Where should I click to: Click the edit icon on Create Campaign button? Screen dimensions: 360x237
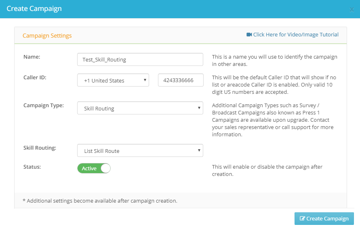(x=302, y=219)
